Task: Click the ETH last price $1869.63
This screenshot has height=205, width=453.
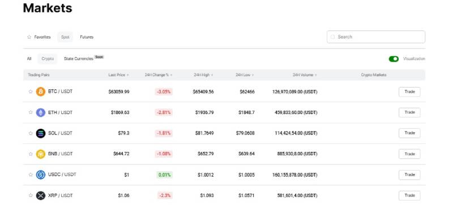Action: point(120,112)
